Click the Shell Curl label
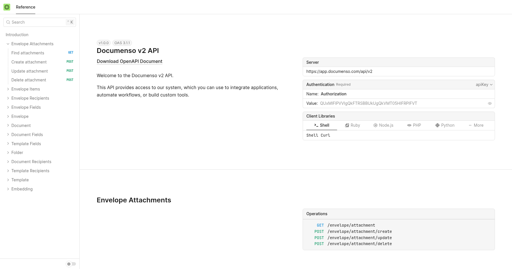 click(318, 135)
